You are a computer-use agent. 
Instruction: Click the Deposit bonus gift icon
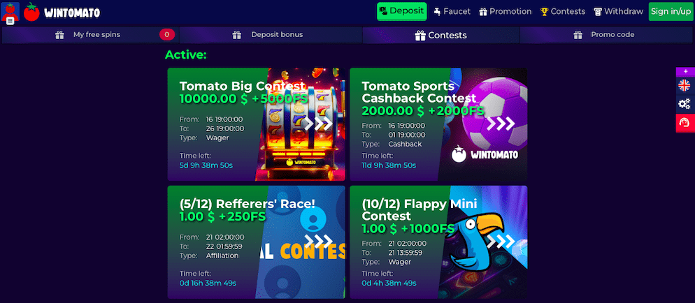click(237, 35)
